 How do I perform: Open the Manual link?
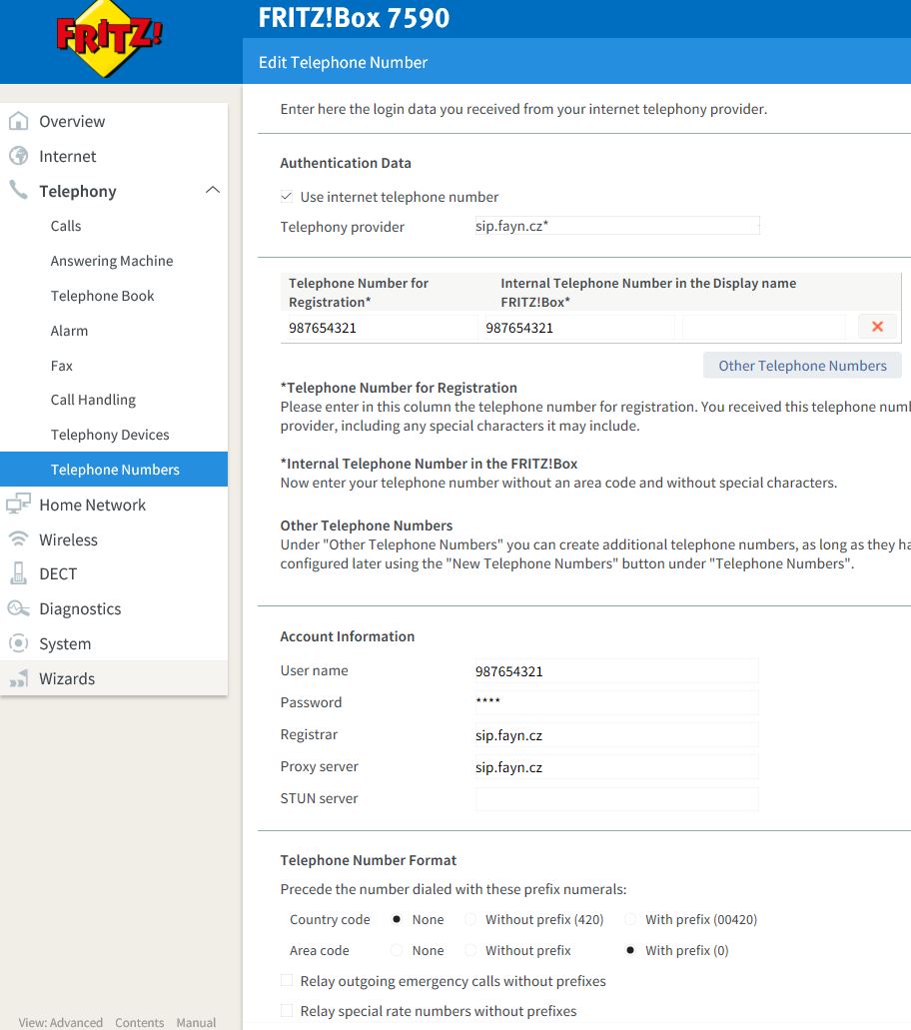pyautogui.click(x=196, y=1022)
